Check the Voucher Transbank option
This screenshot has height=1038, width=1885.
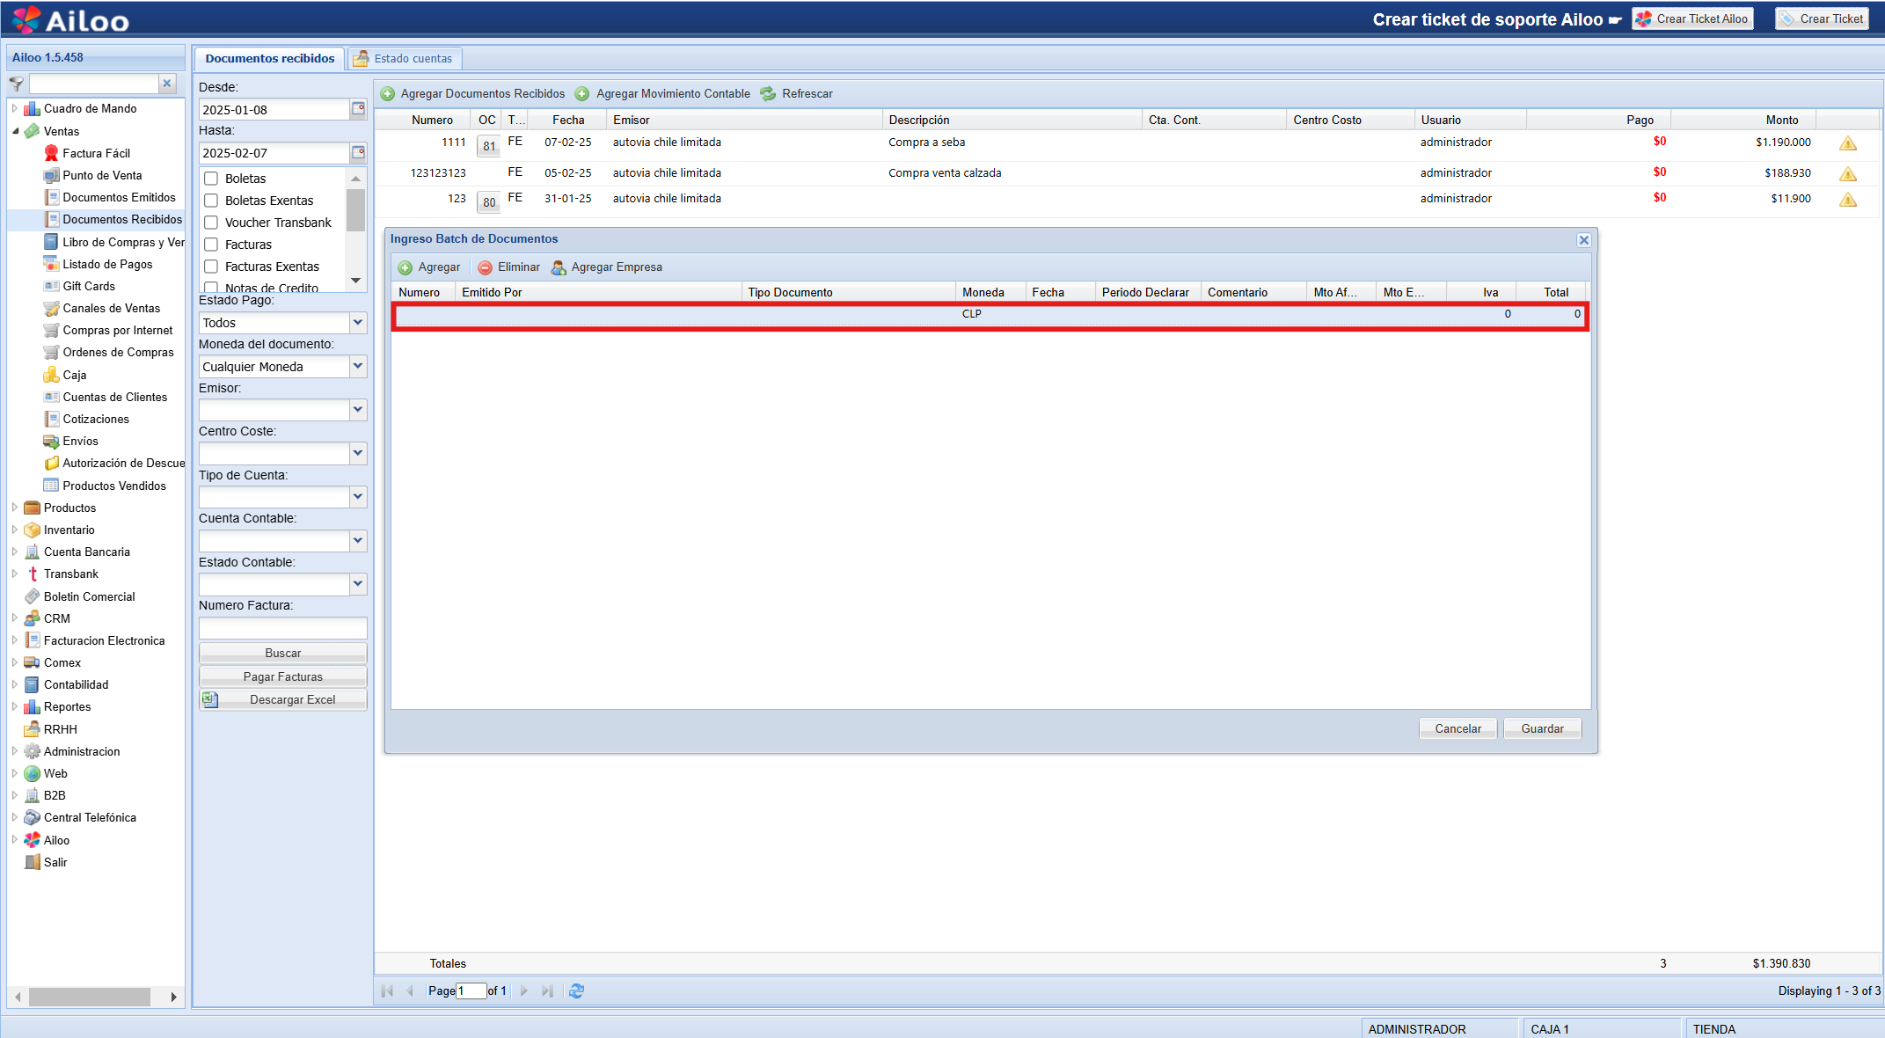point(211,223)
